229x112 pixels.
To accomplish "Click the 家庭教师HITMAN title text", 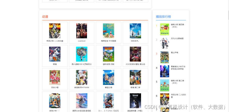I will click(x=82, y=87).
